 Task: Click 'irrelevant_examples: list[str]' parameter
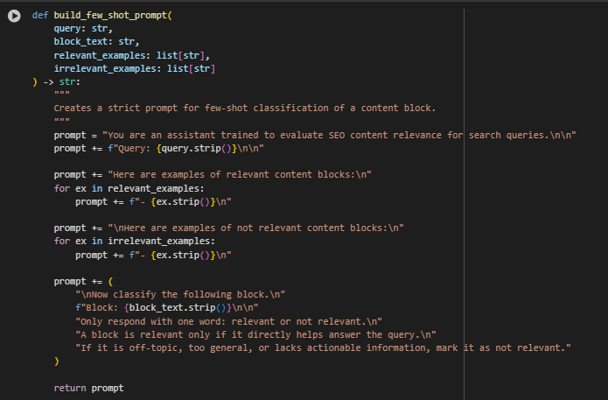(135, 68)
